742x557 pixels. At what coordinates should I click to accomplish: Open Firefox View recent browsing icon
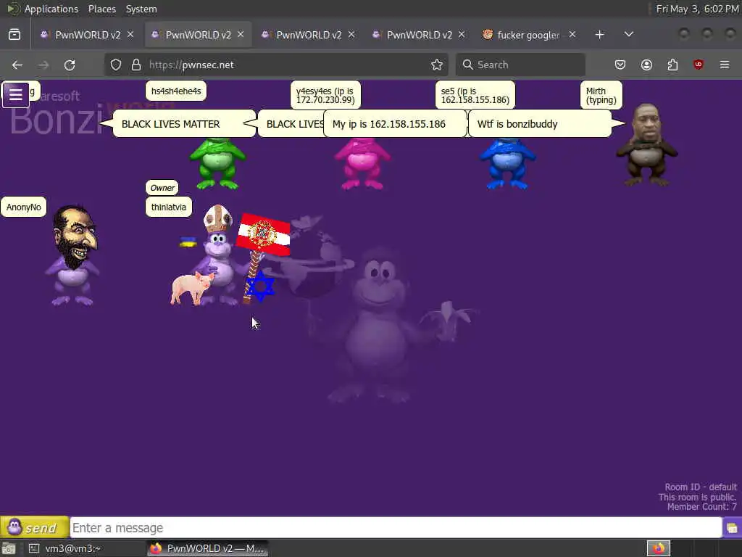[x=14, y=35]
